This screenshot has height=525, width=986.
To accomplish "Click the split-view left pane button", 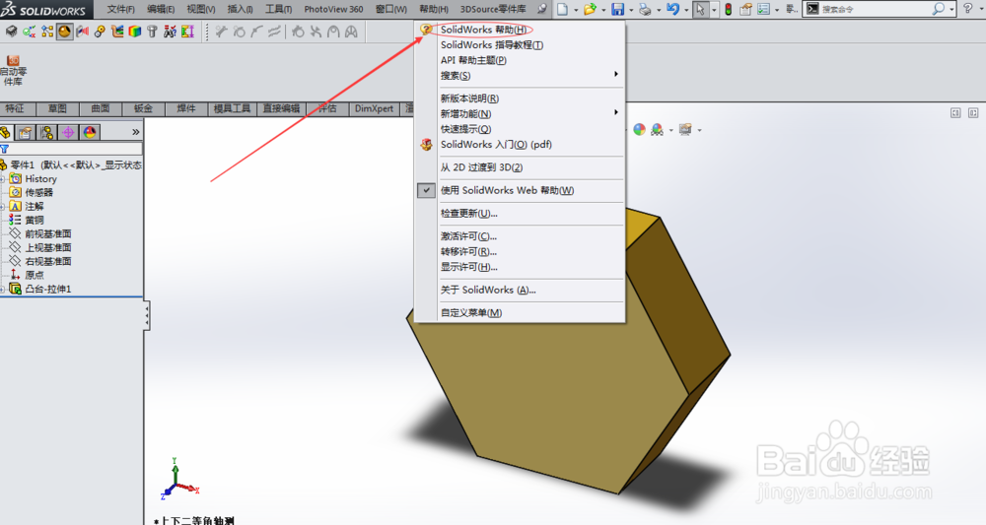I will (955, 113).
